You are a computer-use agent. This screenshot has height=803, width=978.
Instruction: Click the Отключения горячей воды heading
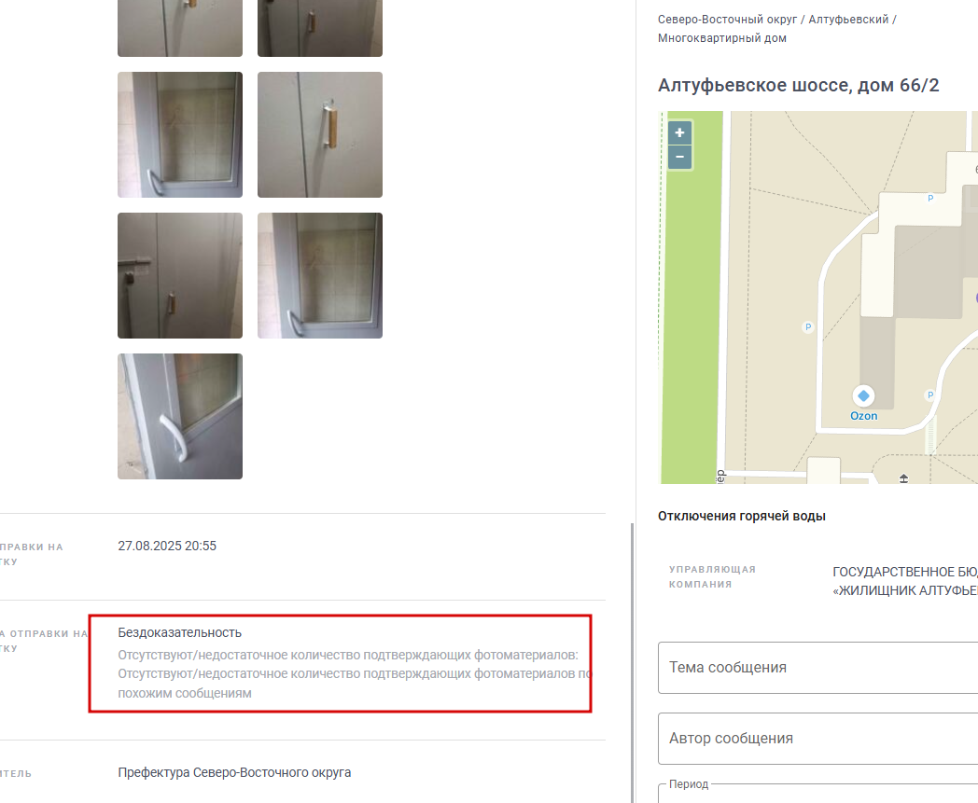pyautogui.click(x=742, y=517)
